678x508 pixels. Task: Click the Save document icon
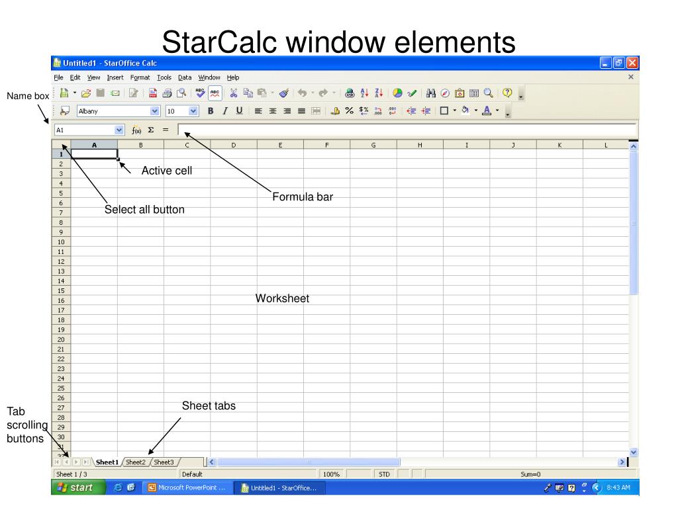tap(101, 93)
